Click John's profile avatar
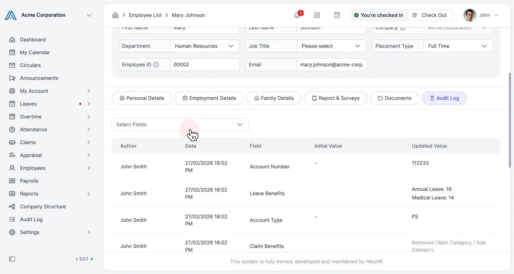The height and width of the screenshot is (274, 514). [x=470, y=15]
